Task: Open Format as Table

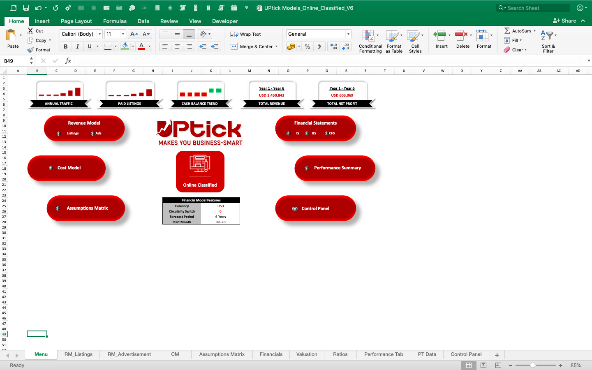Action: tap(394, 41)
